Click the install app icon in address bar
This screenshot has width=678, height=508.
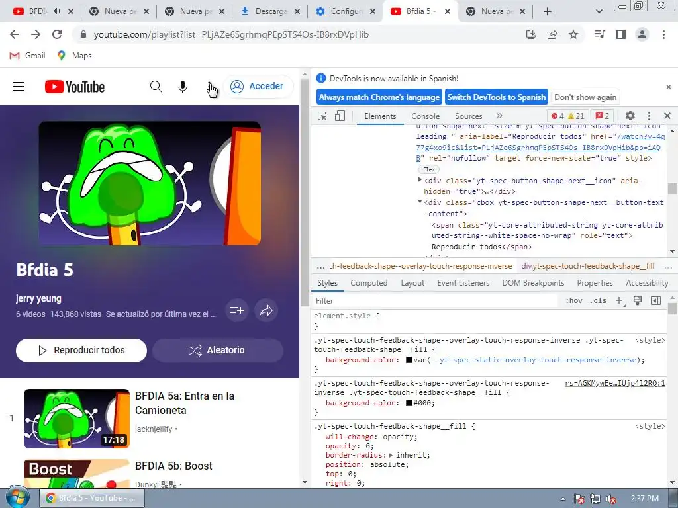(531, 34)
